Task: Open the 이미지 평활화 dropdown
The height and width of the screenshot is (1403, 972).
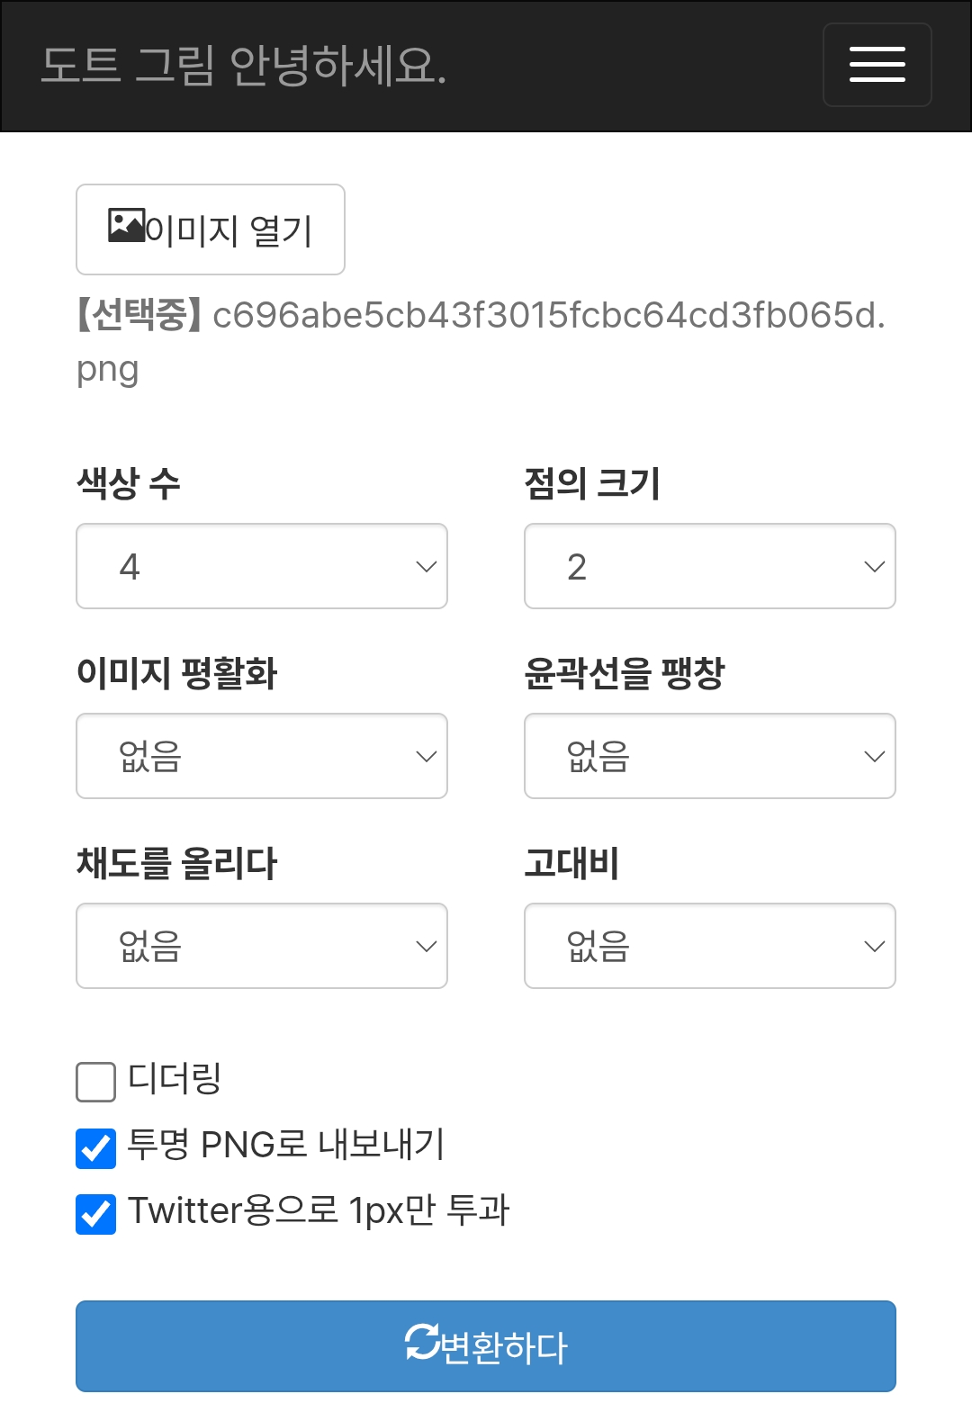Action: [x=262, y=756]
